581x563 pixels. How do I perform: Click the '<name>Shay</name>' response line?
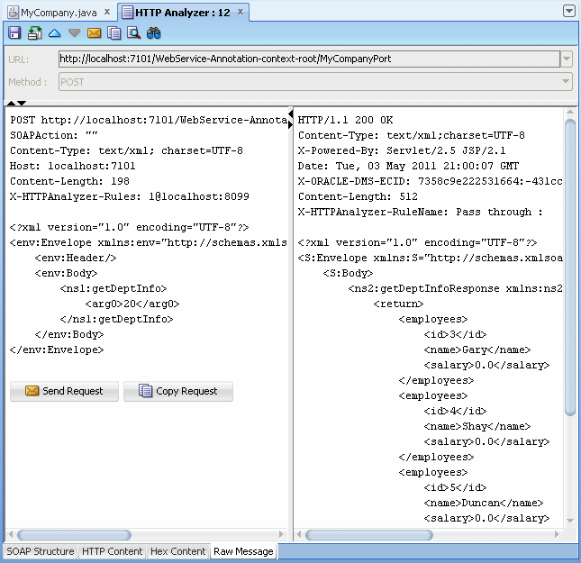click(477, 426)
